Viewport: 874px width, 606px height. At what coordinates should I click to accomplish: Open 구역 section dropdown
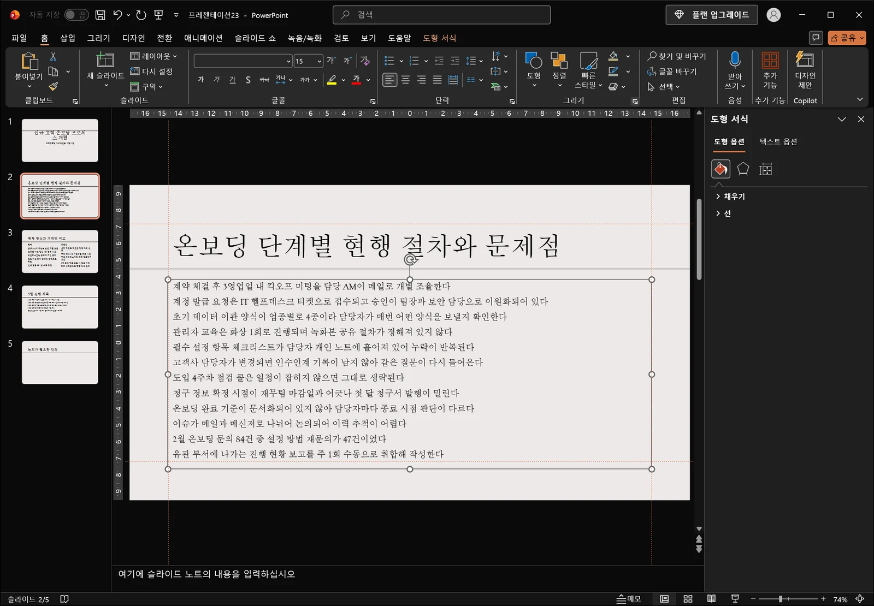pyautogui.click(x=146, y=87)
